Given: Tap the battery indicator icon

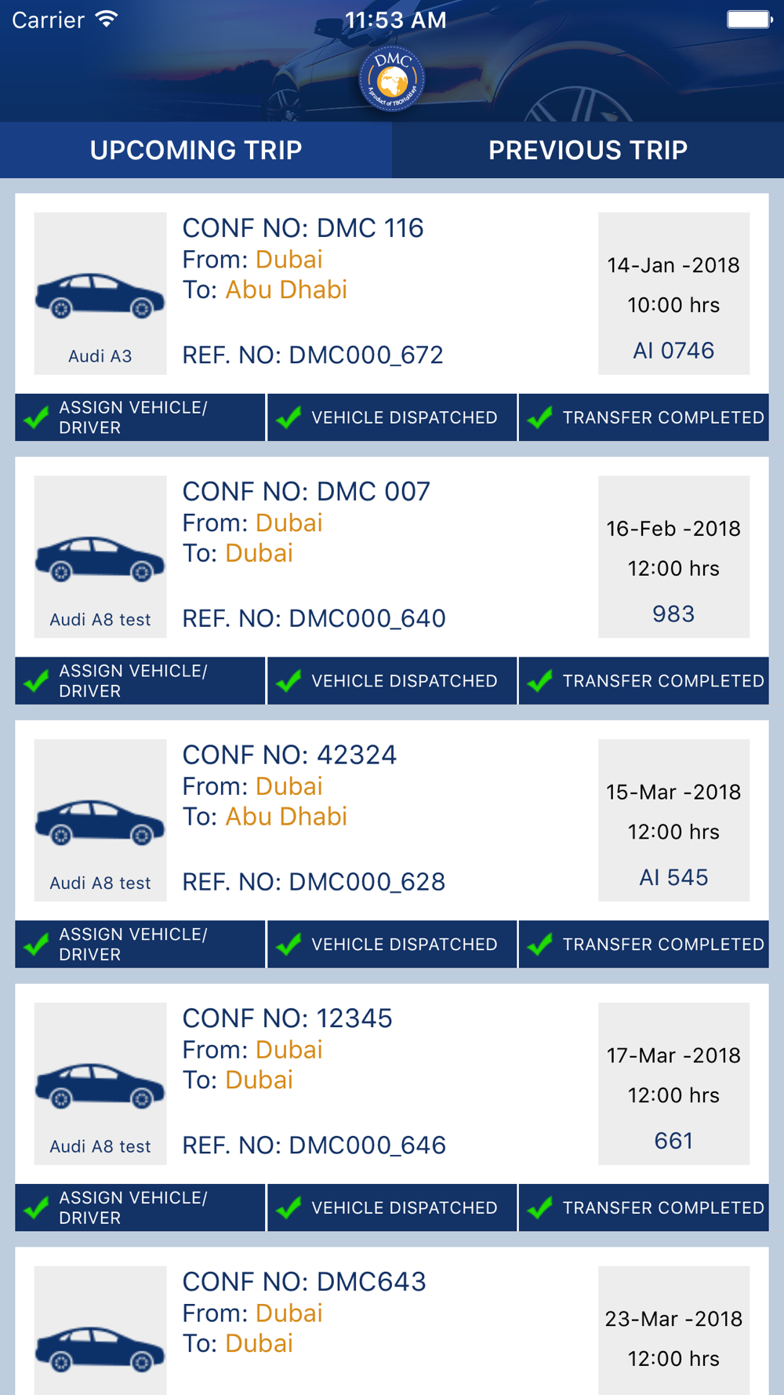Looking at the screenshot, I should [x=749, y=20].
